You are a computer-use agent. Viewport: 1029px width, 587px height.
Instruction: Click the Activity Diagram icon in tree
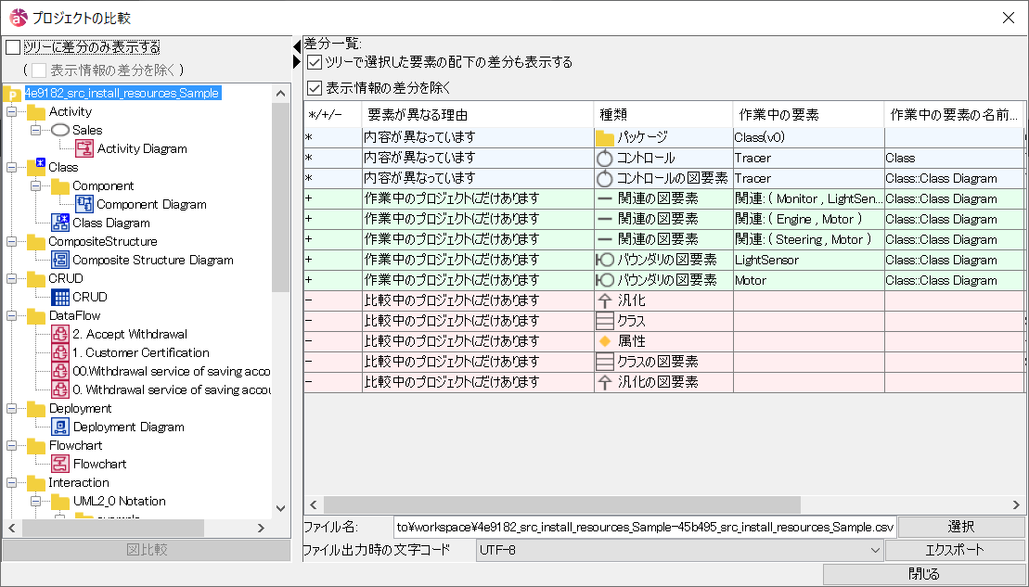(84, 148)
